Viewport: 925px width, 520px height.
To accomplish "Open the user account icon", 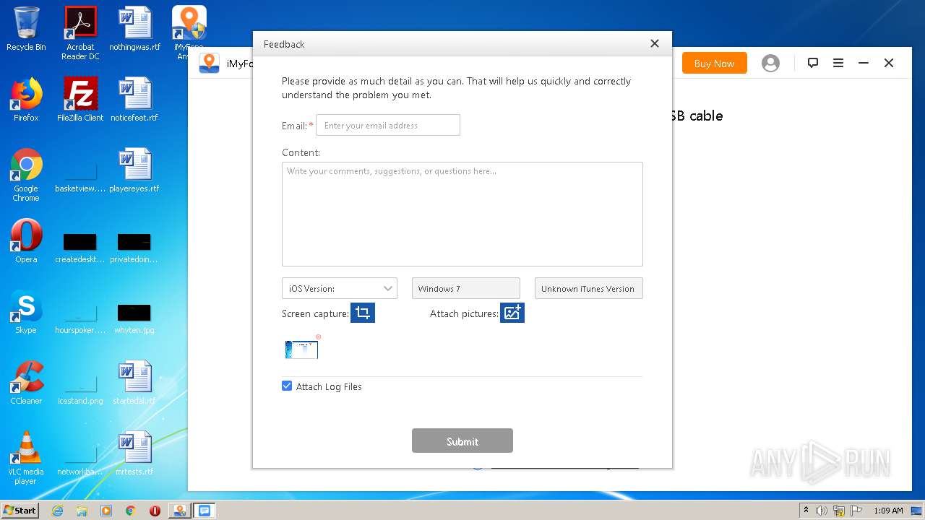I will [771, 64].
